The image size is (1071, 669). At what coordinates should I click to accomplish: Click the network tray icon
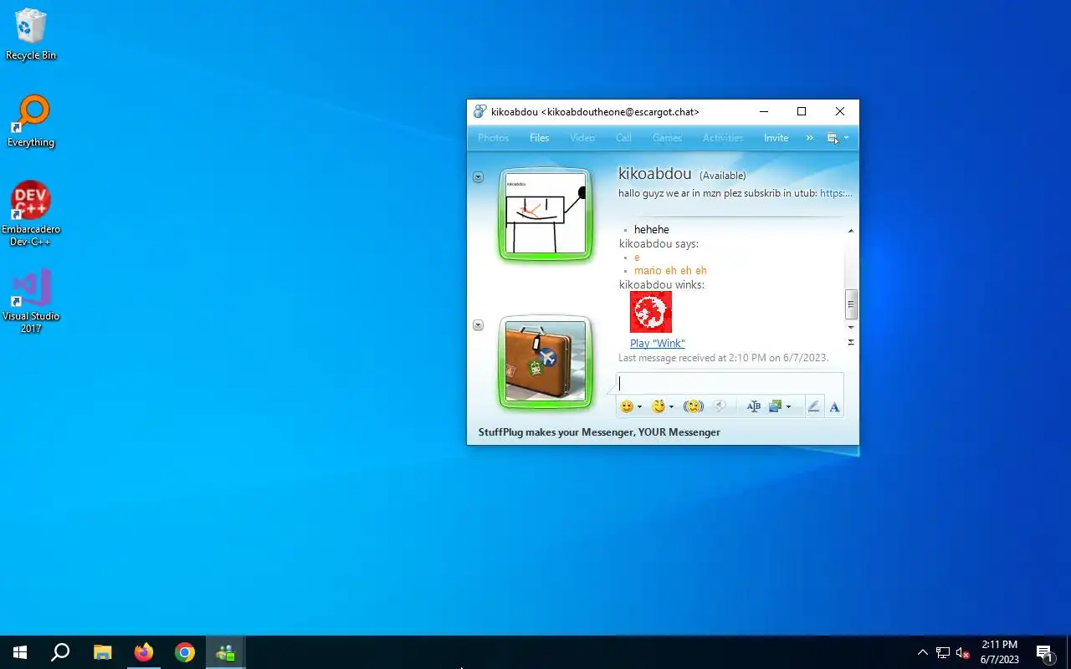click(x=943, y=653)
